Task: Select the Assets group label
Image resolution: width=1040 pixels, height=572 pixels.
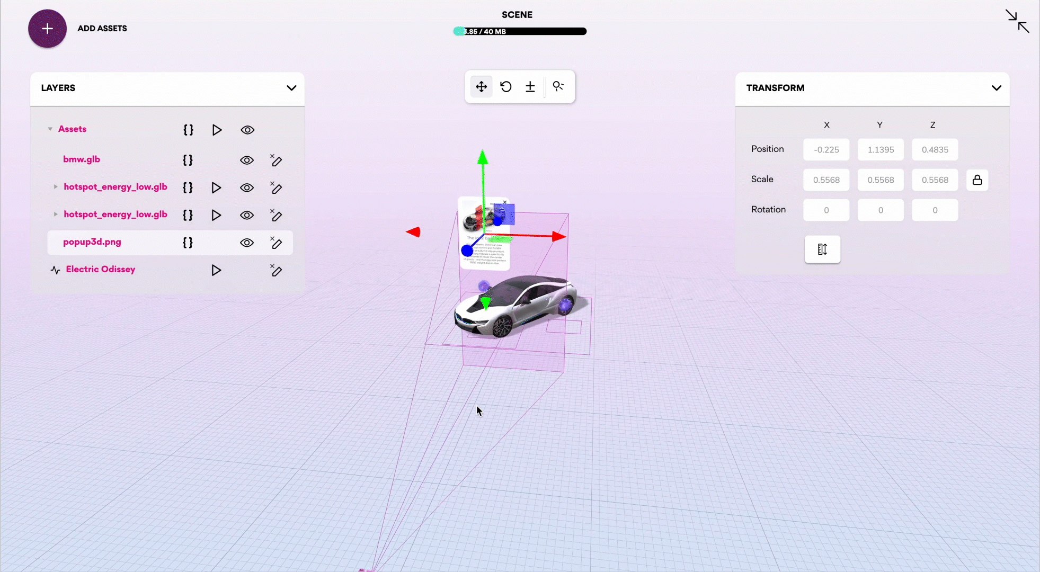Action: click(72, 129)
